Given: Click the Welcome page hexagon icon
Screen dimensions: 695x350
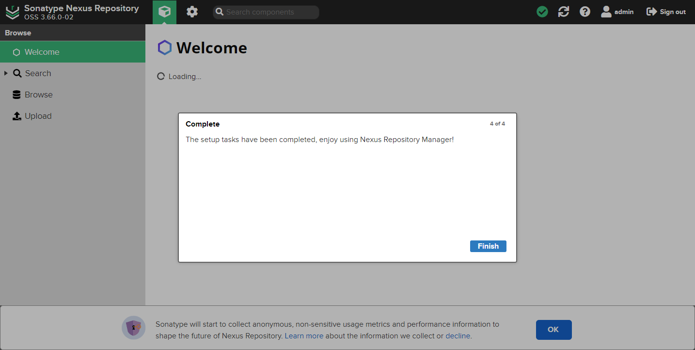Looking at the screenshot, I should point(165,48).
